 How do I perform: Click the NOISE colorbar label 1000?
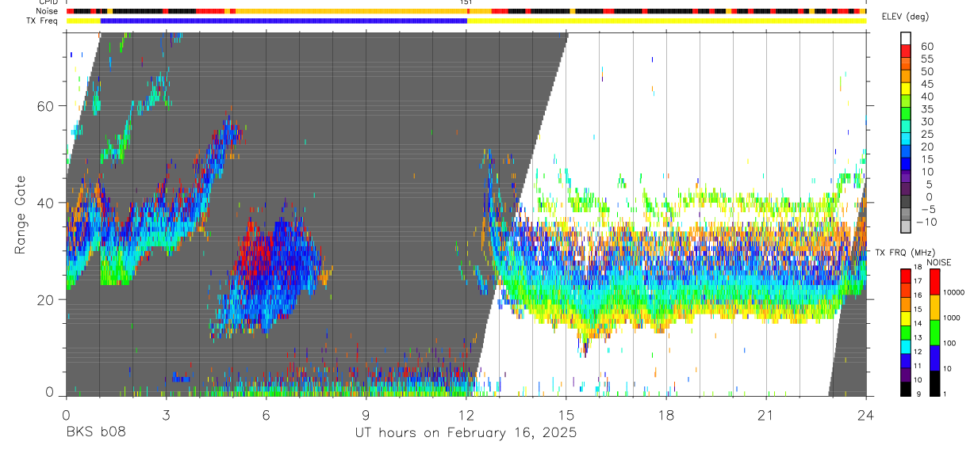click(x=953, y=318)
